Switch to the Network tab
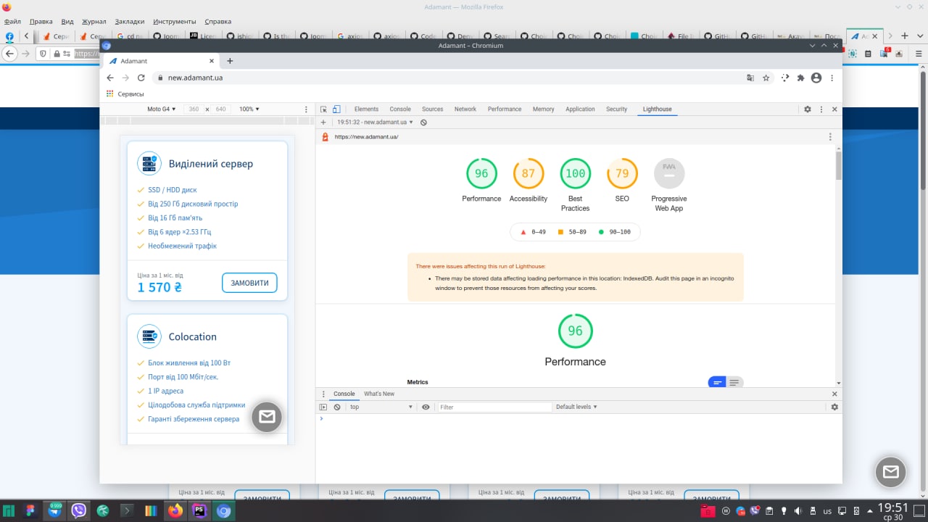The image size is (928, 522). click(x=465, y=109)
